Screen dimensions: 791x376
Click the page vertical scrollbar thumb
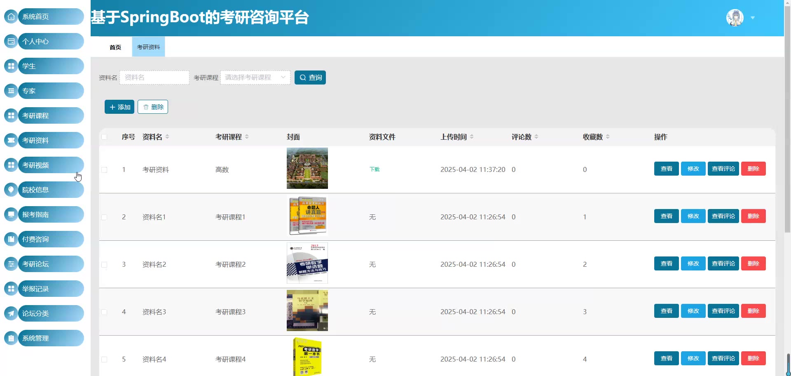787,120
